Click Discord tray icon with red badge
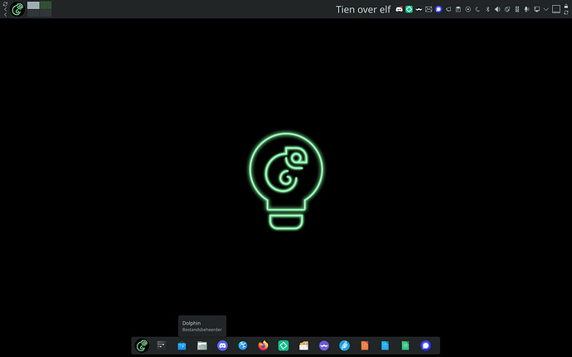The height and width of the screenshot is (357, 572). pos(399,9)
